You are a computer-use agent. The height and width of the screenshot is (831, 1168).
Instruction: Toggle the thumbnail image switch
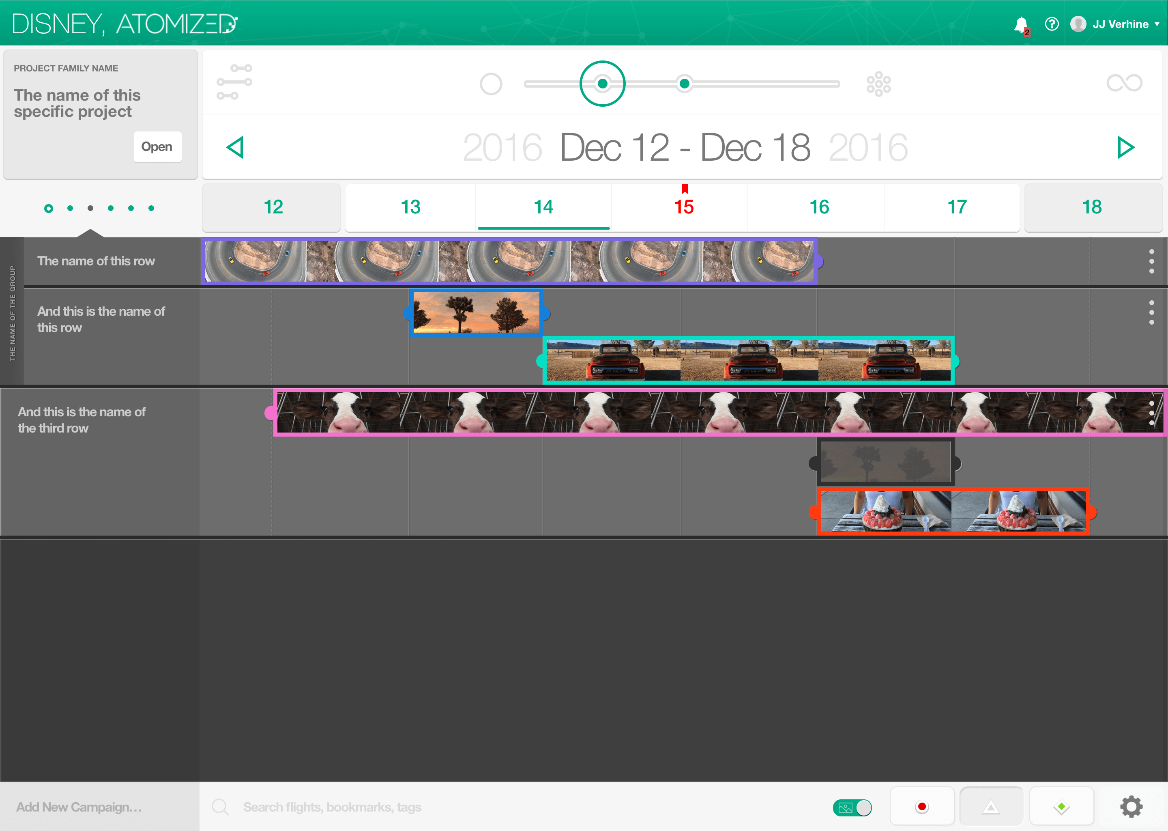click(x=852, y=807)
